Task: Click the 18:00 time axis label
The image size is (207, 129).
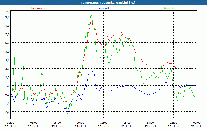Action: 150,123
